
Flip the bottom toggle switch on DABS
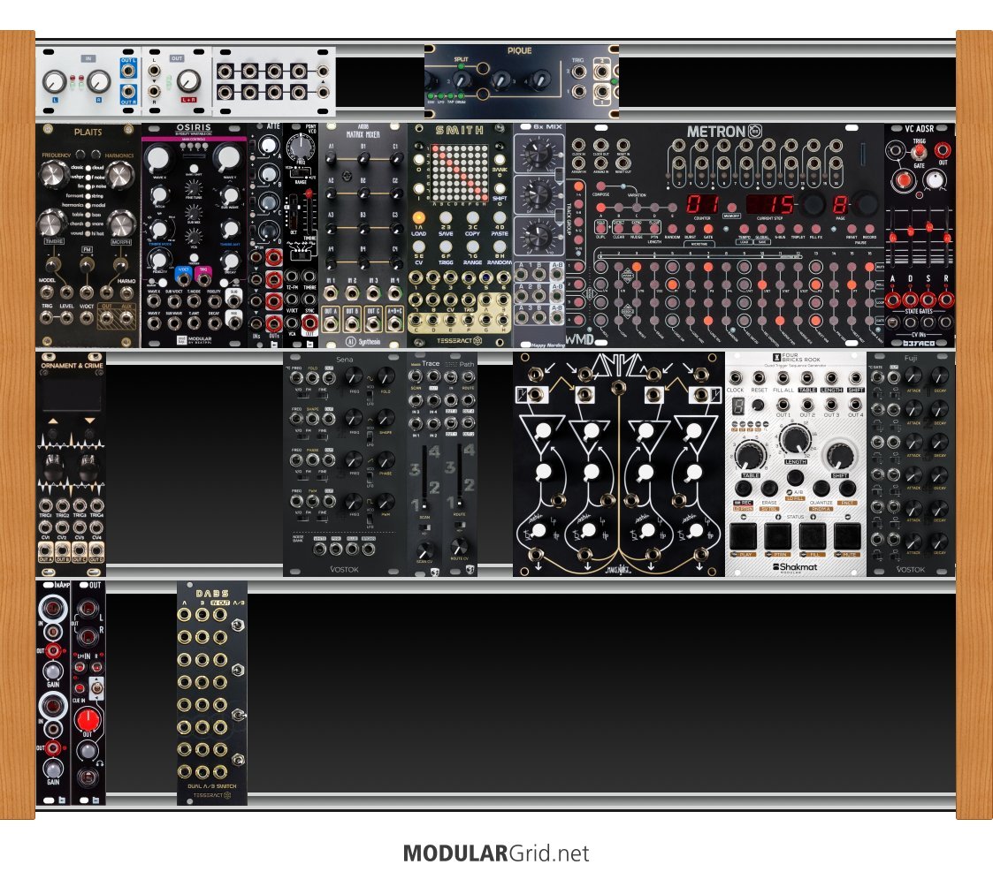tap(238, 760)
